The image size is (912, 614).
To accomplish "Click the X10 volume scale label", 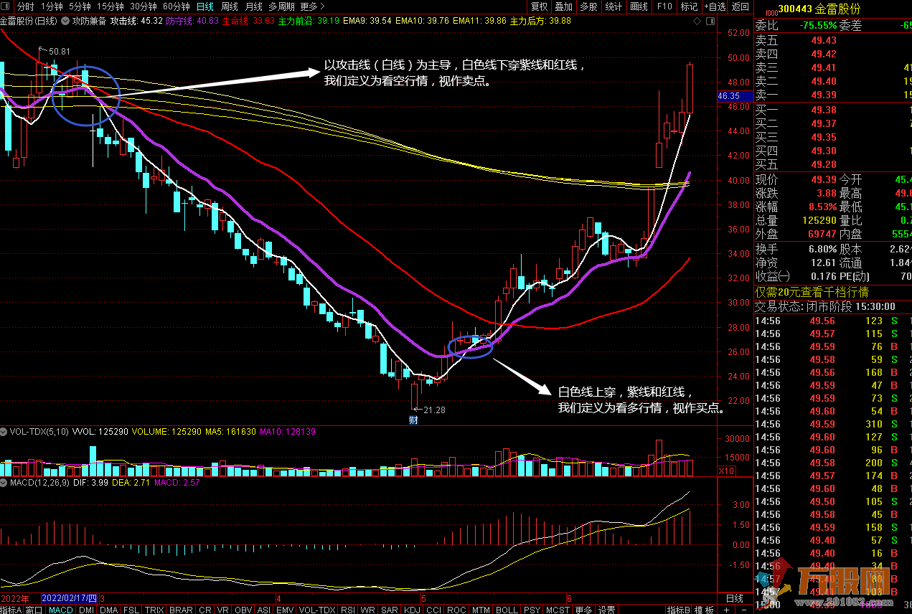I will (x=727, y=471).
